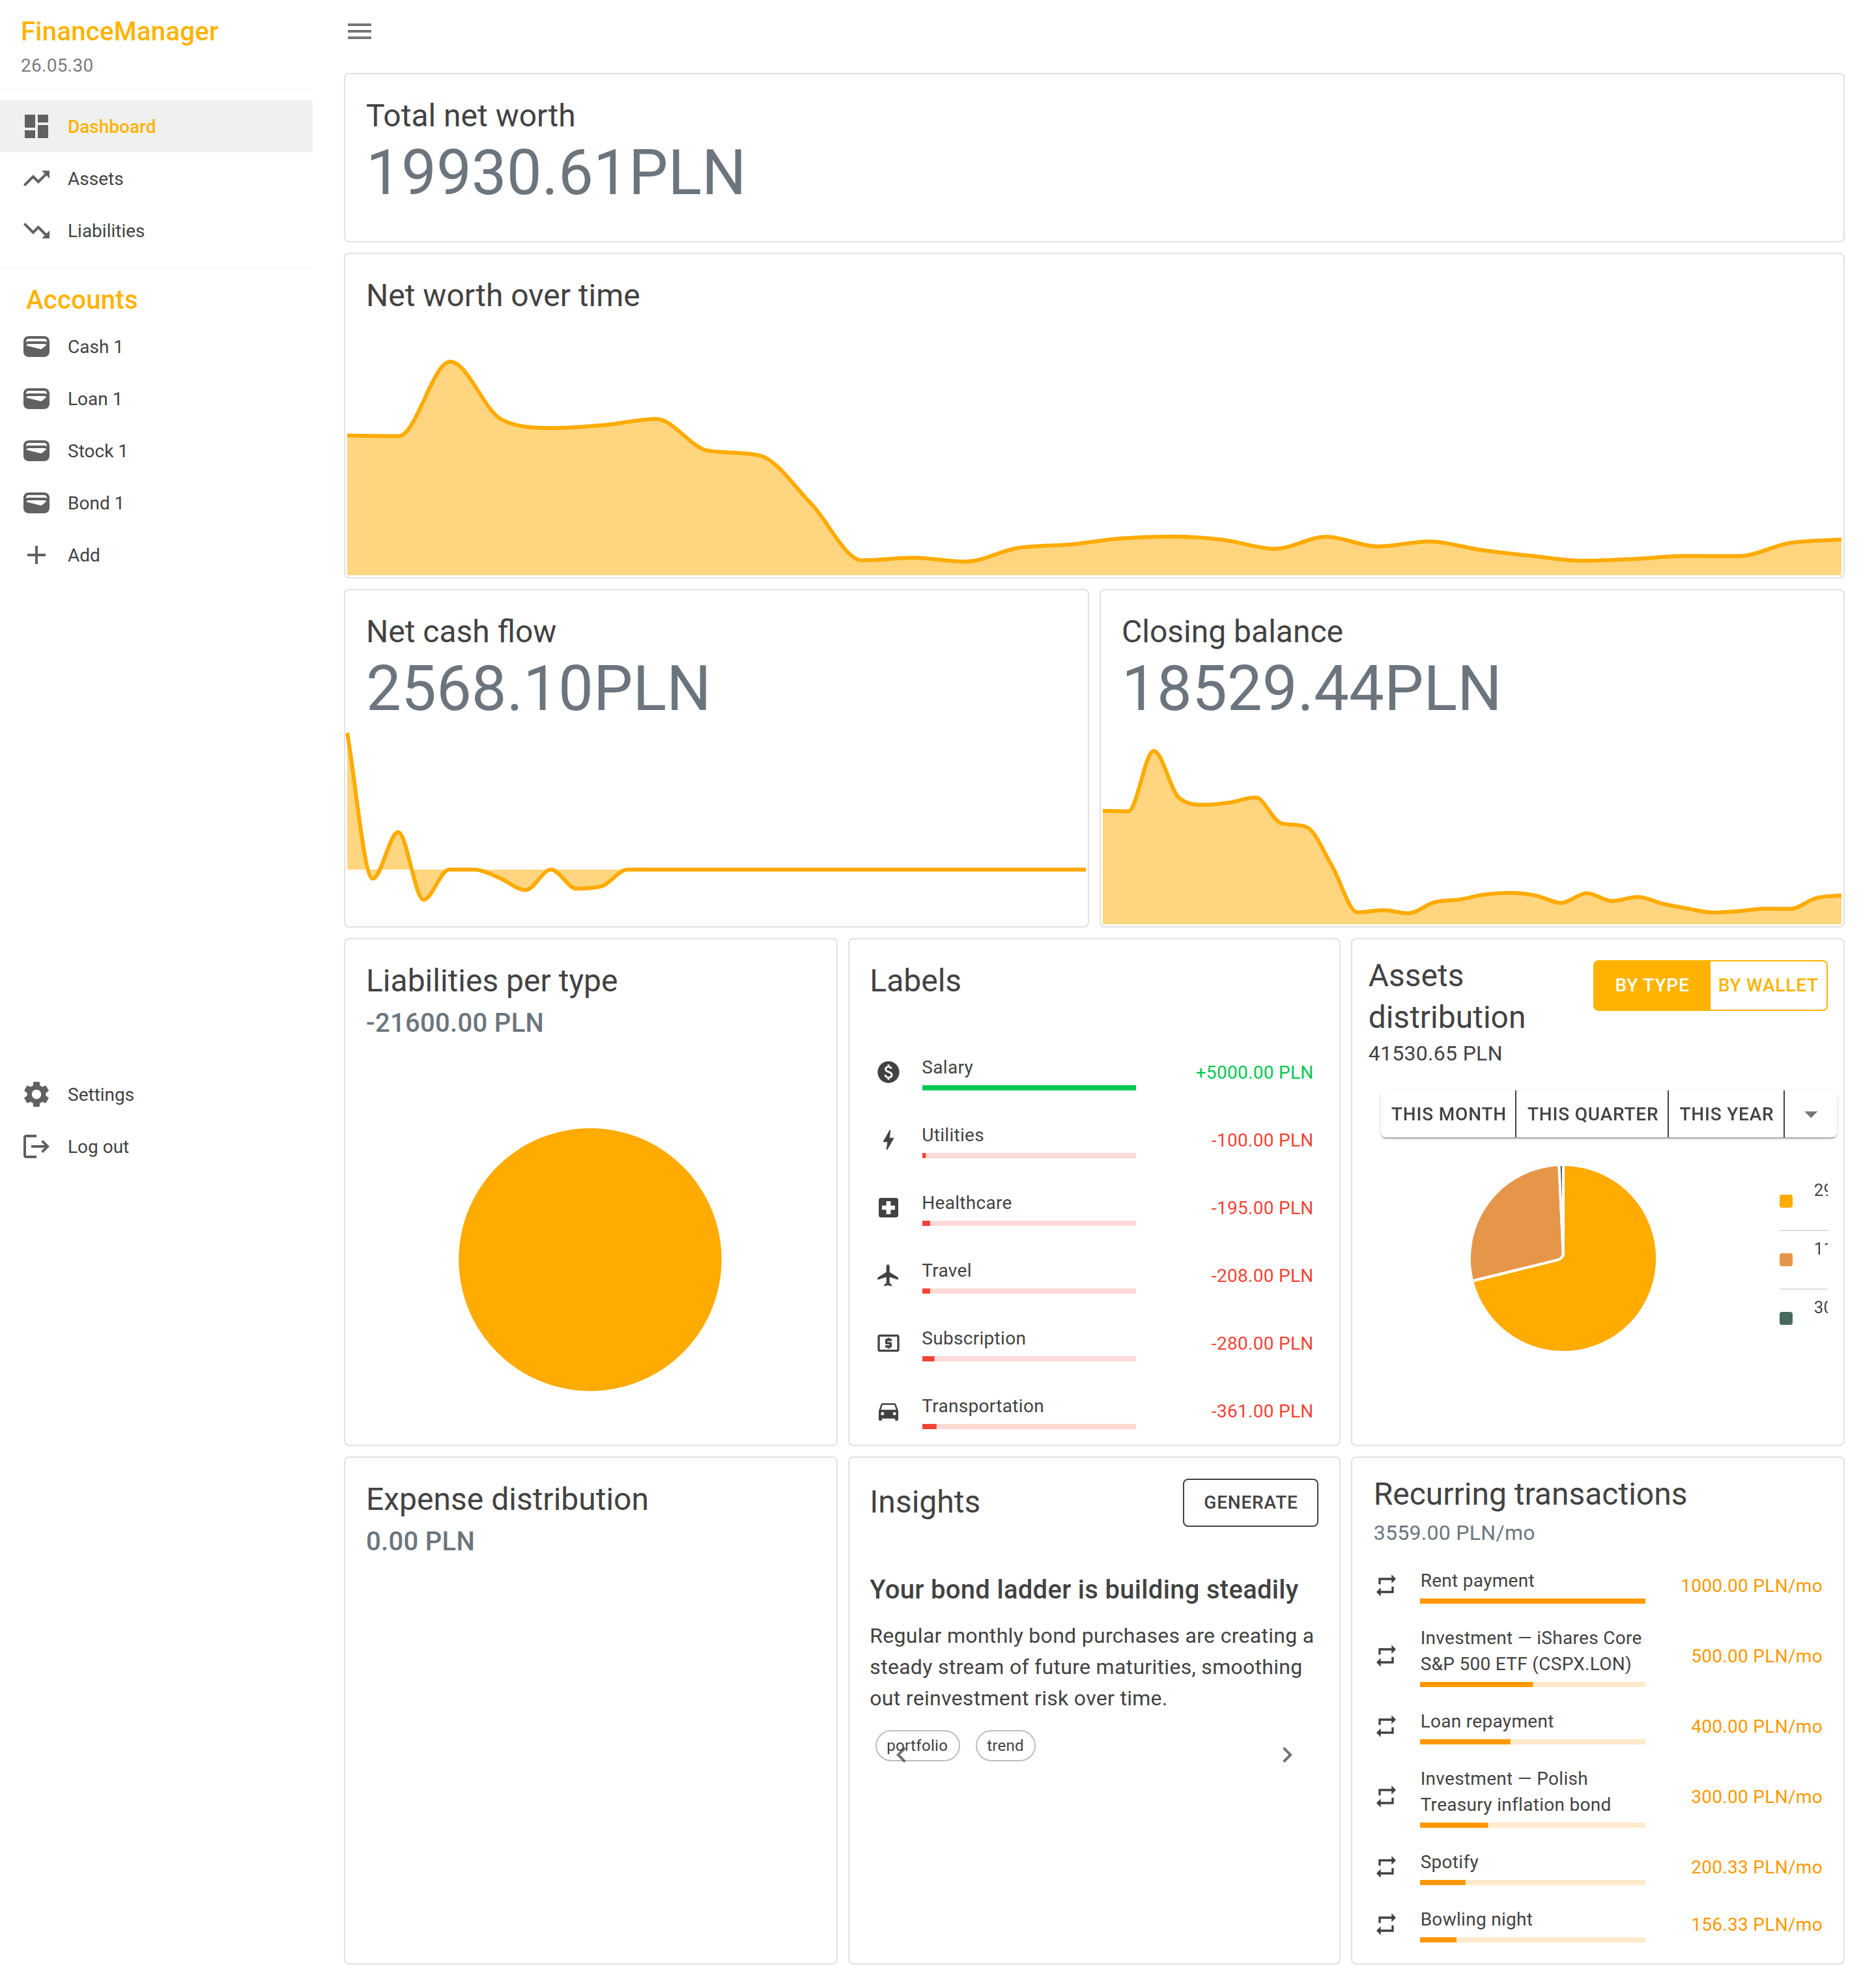
Task: Click the FinanceManager logo title
Action: (x=119, y=31)
